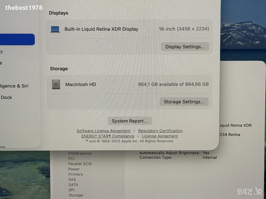266x199 pixels.
Task: Open Storage Settings
Action: click(184, 102)
